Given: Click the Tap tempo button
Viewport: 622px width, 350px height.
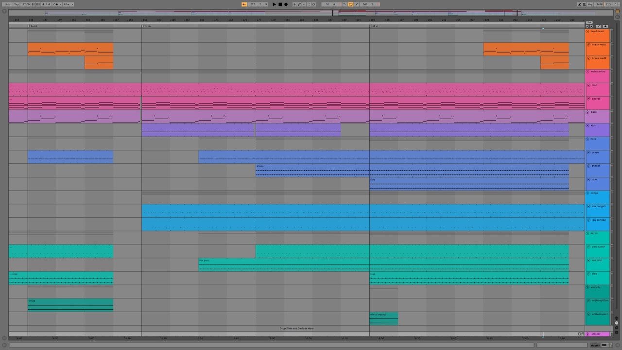Looking at the screenshot, I should coord(17,4).
